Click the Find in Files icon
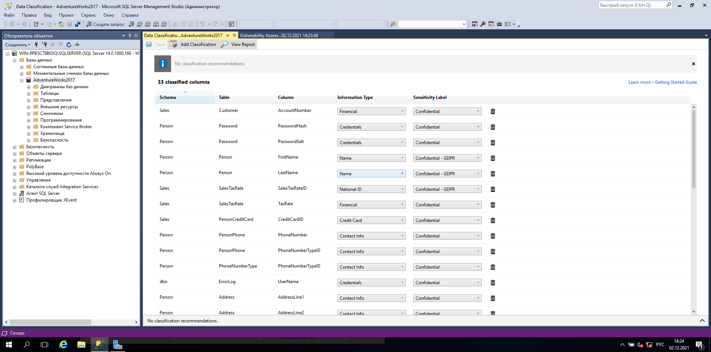Viewport: 711px width, 352px height. click(x=393, y=24)
